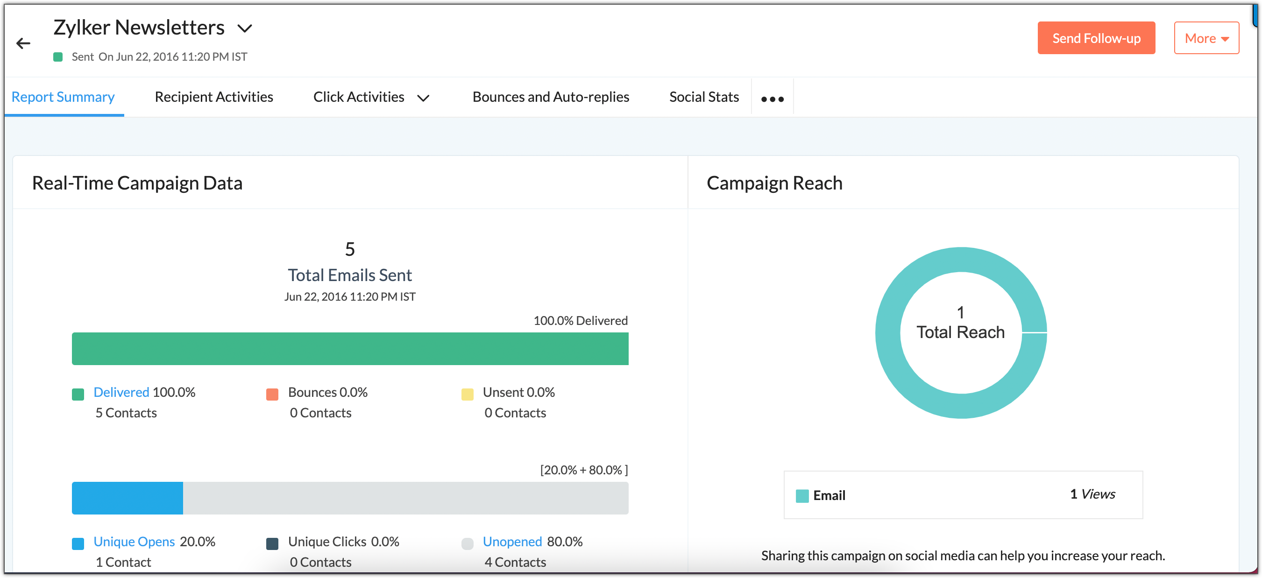Click the orange Bounces legend square
Viewport: 1262px width, 578px height.
click(x=272, y=395)
